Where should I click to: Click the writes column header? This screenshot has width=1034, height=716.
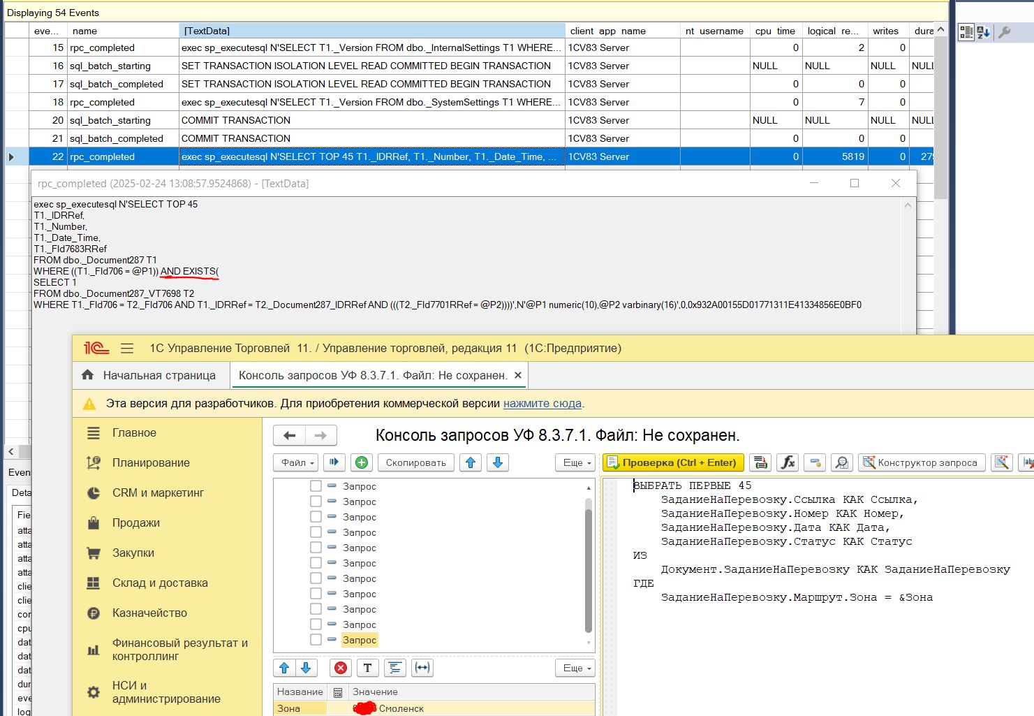point(888,31)
